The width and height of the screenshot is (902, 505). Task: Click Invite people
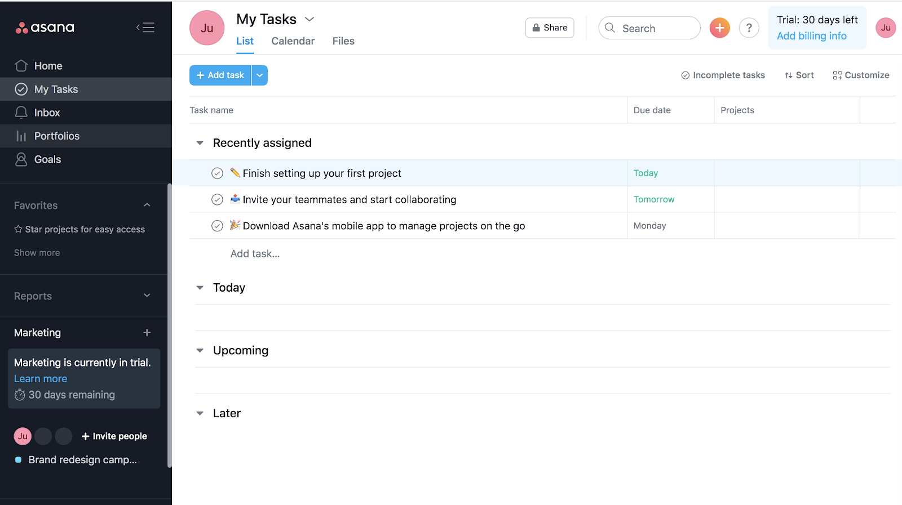click(x=114, y=436)
